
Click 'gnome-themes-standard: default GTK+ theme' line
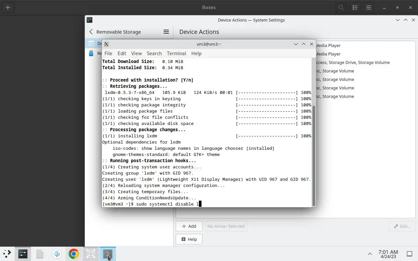pos(166,154)
